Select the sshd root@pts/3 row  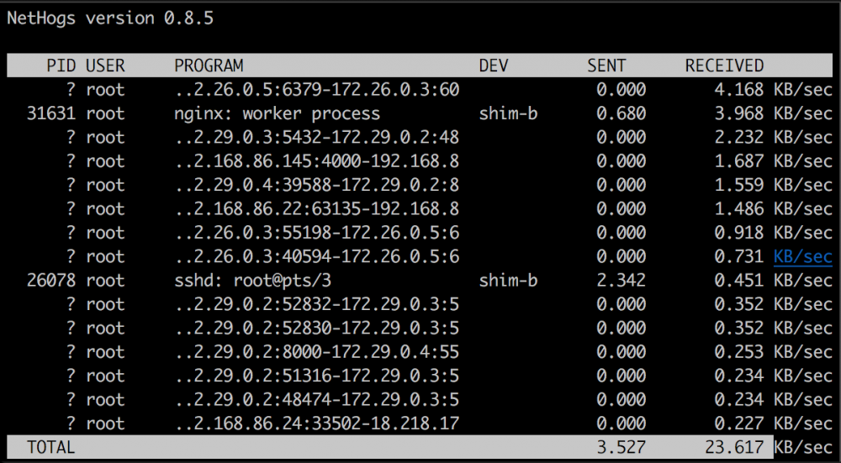tap(420, 281)
